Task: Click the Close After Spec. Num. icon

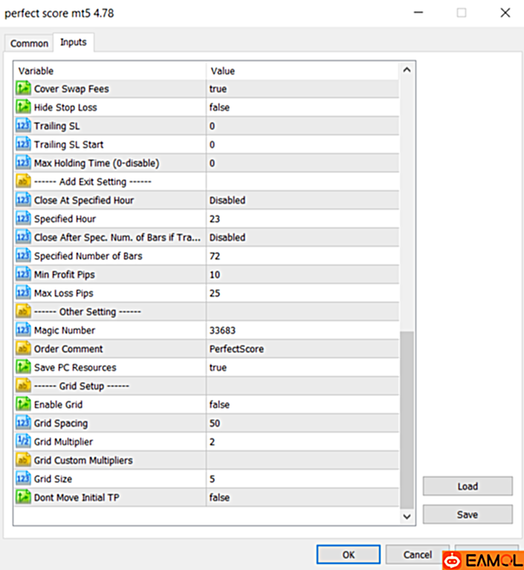Action: pyautogui.click(x=23, y=237)
